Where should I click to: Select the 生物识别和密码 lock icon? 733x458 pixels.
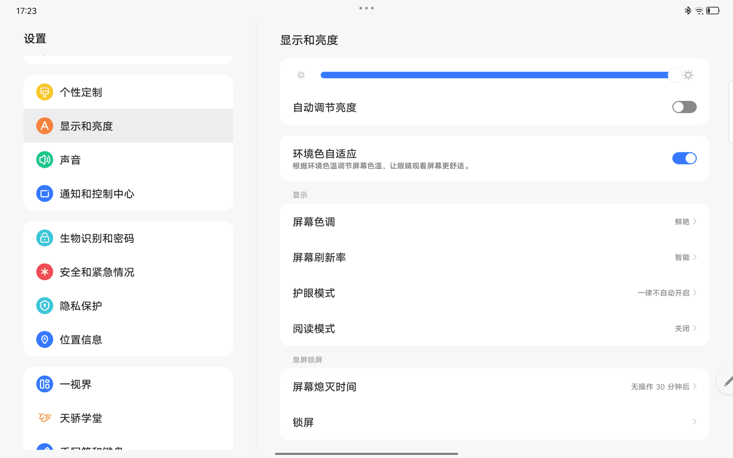pyautogui.click(x=44, y=238)
